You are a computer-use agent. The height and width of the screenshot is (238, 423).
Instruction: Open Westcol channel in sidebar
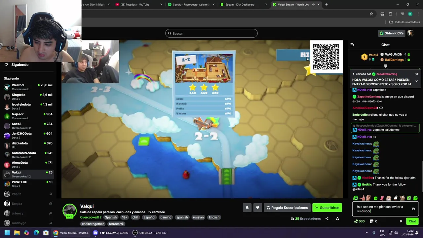click(x=28, y=87)
